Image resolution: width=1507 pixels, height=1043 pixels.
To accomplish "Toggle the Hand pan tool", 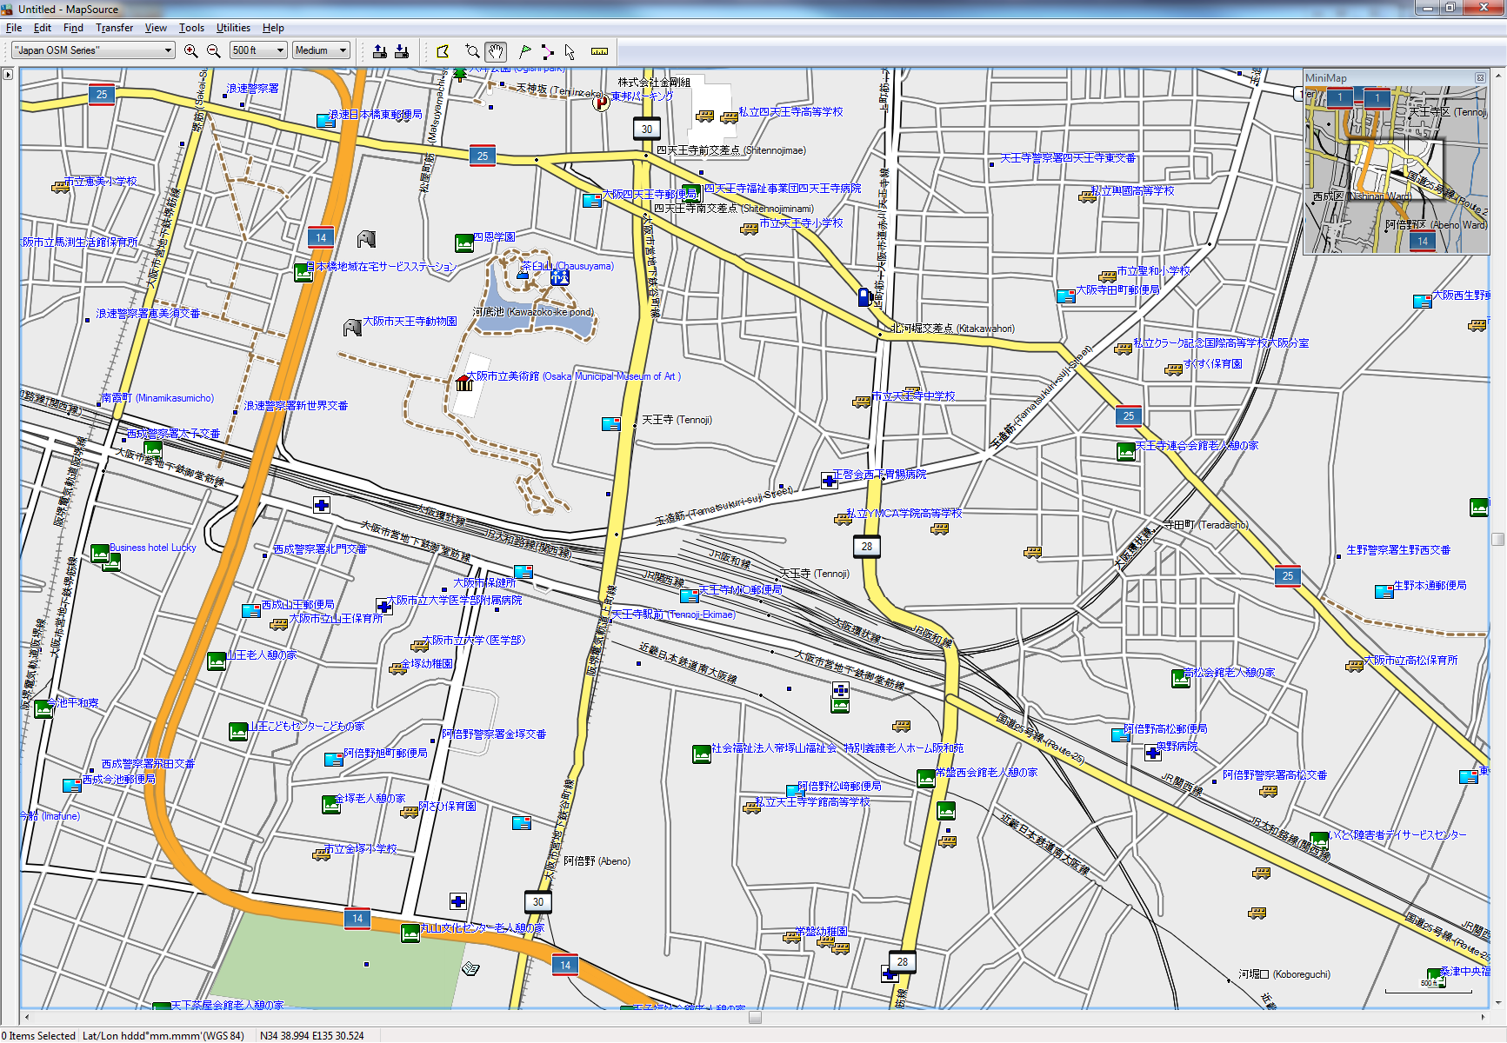I will click(x=496, y=51).
